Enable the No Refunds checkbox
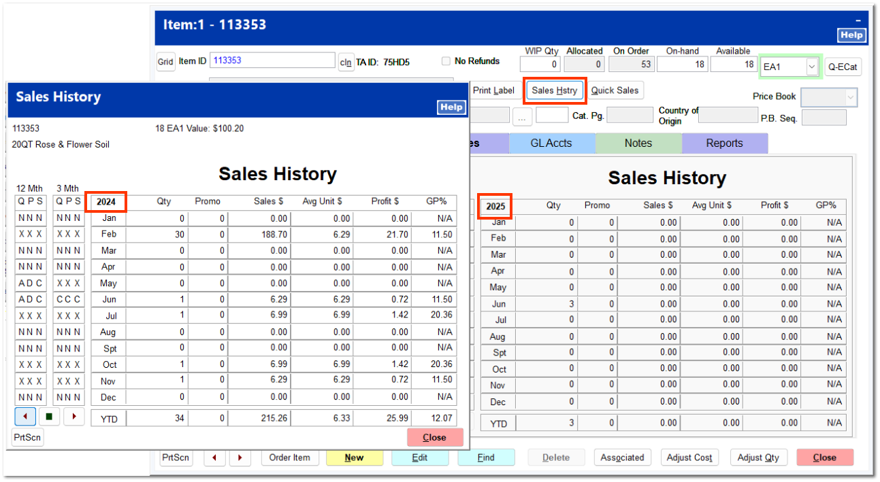This screenshot has width=880, height=482. coord(446,61)
